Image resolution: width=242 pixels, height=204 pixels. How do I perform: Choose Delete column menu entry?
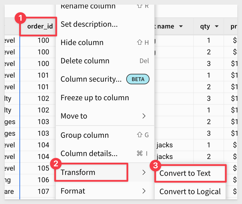(x=105, y=61)
